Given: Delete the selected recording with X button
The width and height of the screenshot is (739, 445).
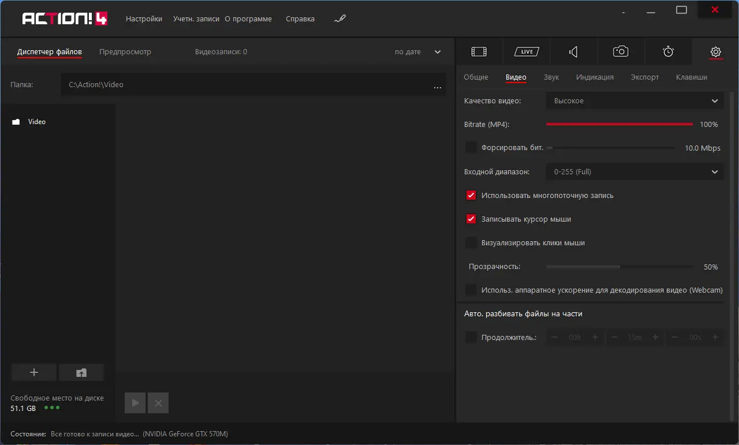Looking at the screenshot, I should click(158, 403).
